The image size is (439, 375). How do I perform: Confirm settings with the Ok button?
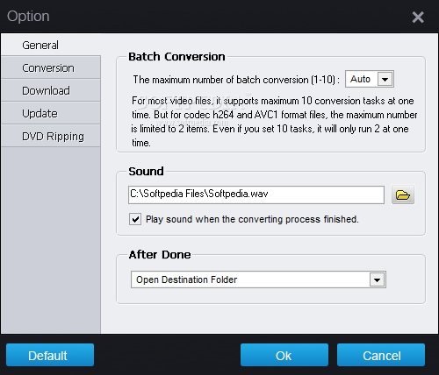[x=284, y=355]
